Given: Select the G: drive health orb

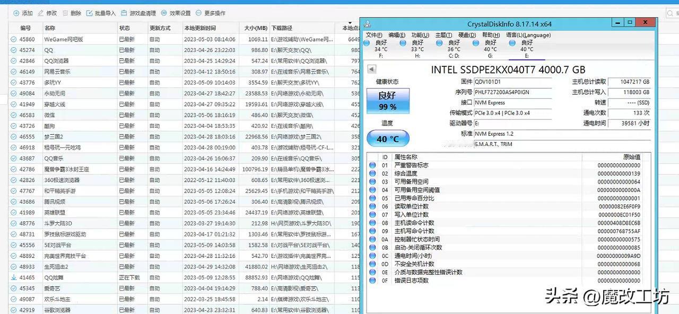Looking at the screenshot, I should [x=476, y=43].
